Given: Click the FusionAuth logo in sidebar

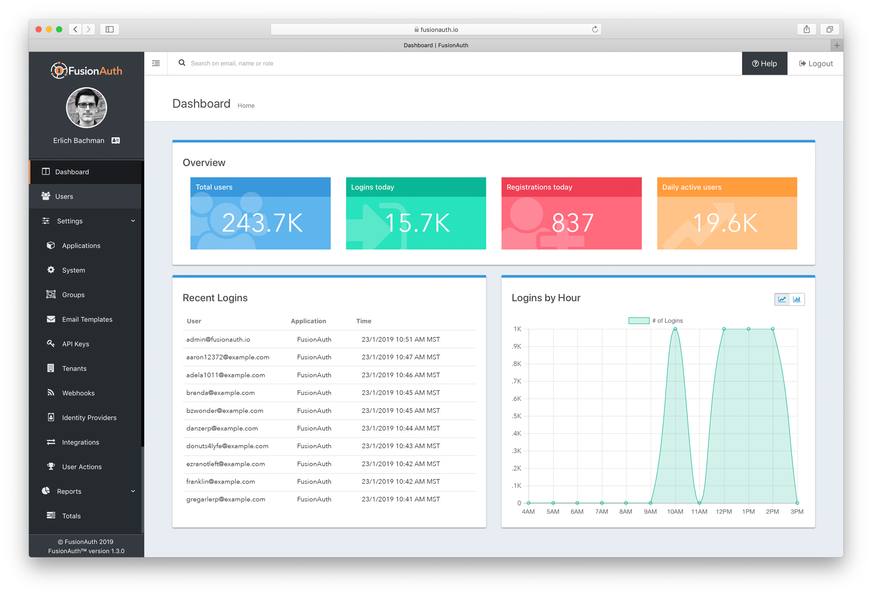Looking at the screenshot, I should coord(86,71).
